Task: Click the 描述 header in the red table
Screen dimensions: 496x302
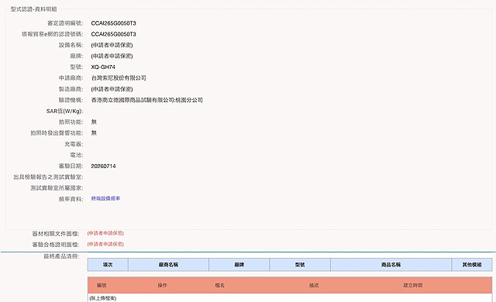Action: click(x=314, y=285)
